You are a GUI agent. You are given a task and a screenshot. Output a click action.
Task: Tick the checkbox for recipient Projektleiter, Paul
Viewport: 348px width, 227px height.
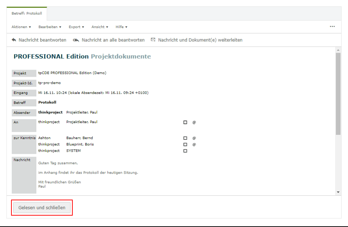(x=185, y=122)
